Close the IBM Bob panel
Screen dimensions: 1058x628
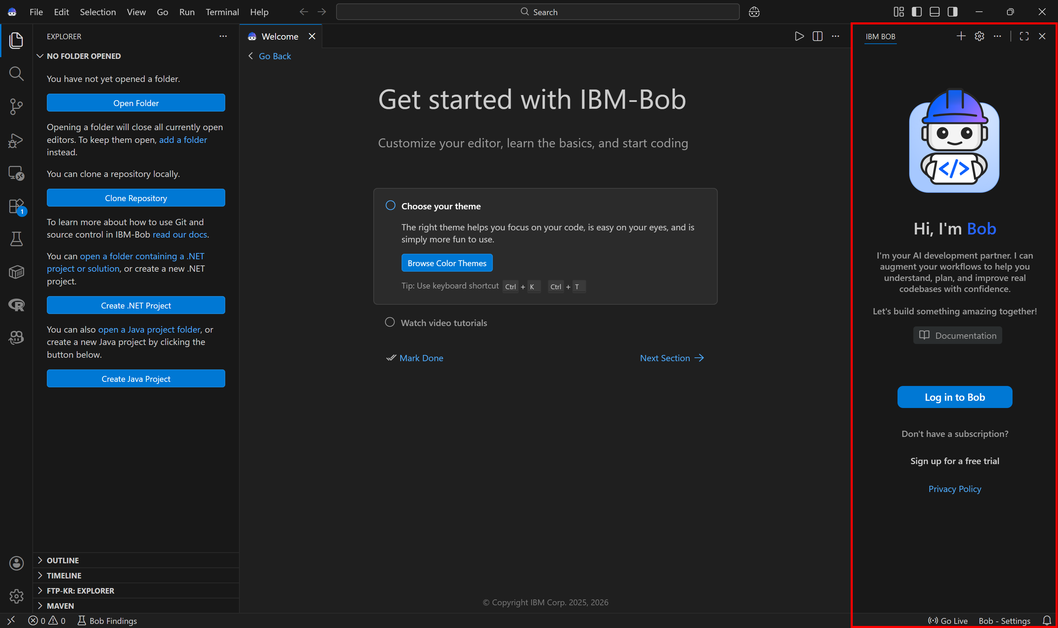coord(1043,36)
